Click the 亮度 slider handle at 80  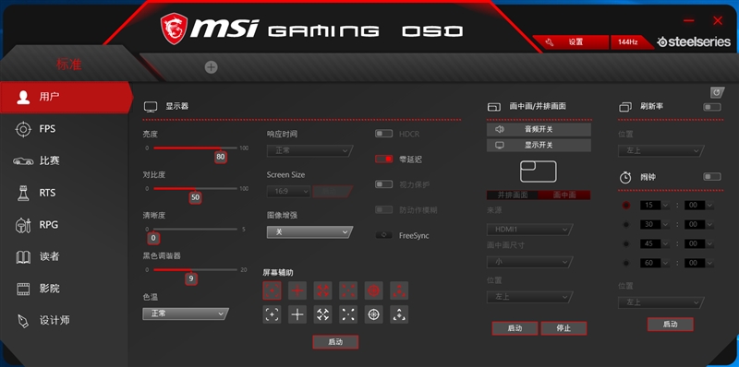pyautogui.click(x=220, y=157)
